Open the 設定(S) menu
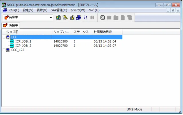Screen dimensions: 183x115 point(28,10)
